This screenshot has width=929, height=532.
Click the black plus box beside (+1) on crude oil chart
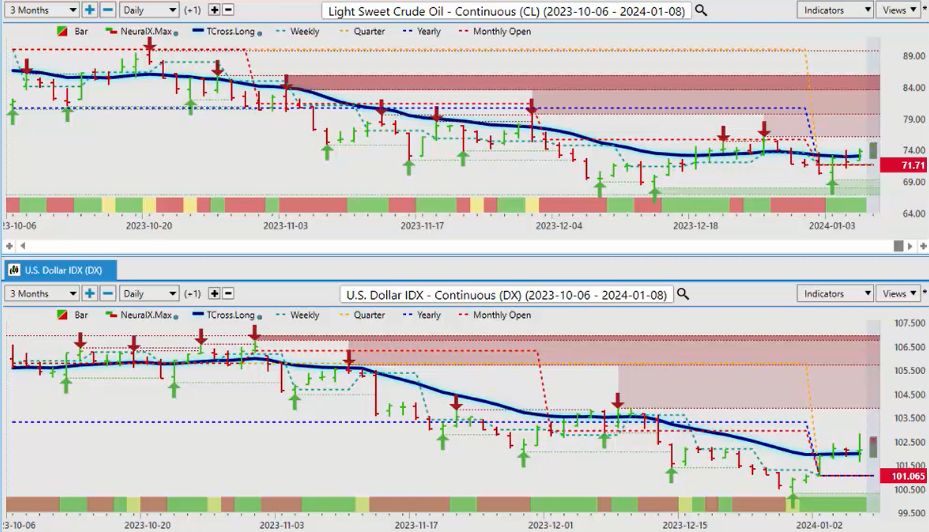[x=214, y=10]
